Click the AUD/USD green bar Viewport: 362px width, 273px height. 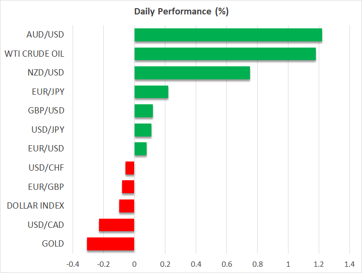(228, 35)
